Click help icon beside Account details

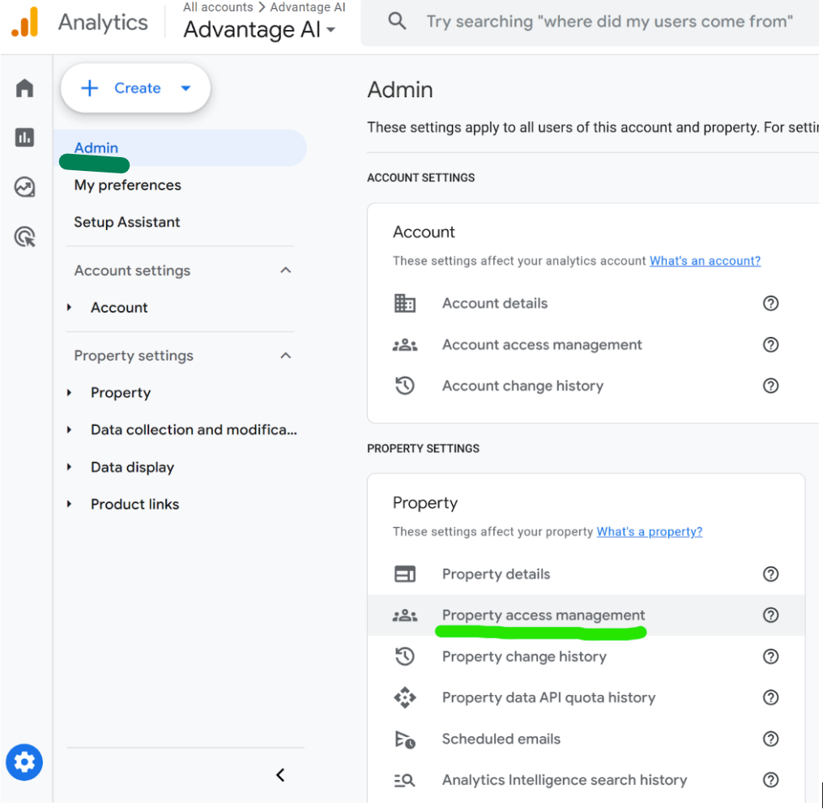(770, 303)
